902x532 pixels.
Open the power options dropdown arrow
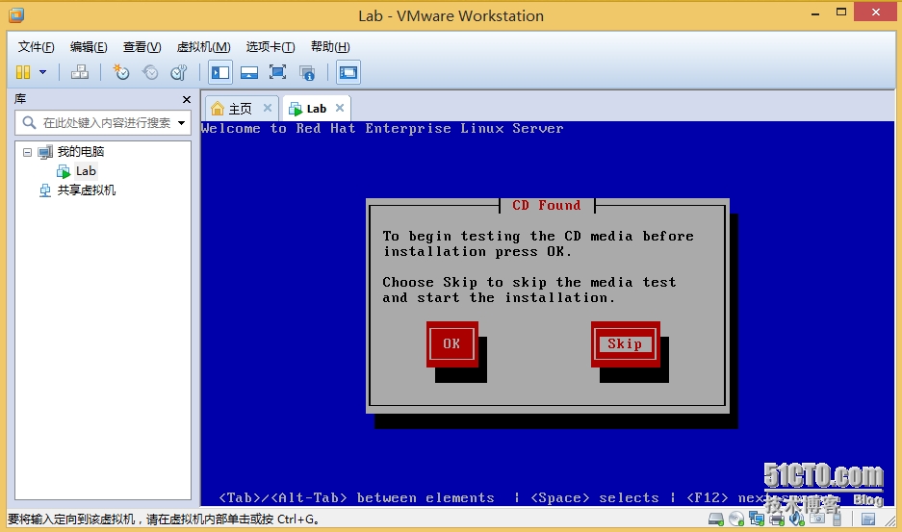[42, 72]
